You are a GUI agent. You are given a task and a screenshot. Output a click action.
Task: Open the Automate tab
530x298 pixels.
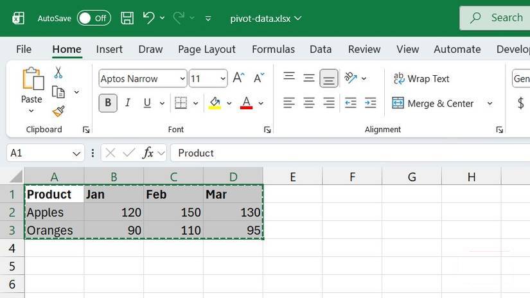[x=457, y=49]
